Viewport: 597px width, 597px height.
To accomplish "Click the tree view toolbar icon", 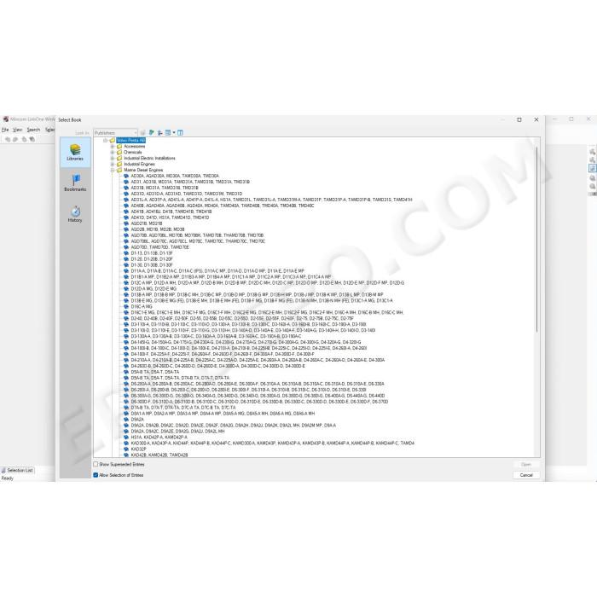I will click(x=160, y=132).
